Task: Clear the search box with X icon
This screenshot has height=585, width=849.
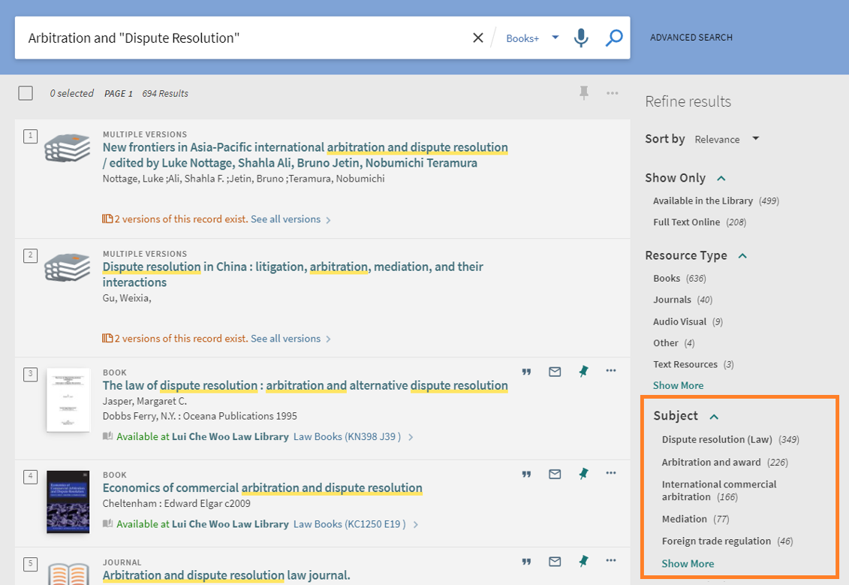Action: pos(477,38)
